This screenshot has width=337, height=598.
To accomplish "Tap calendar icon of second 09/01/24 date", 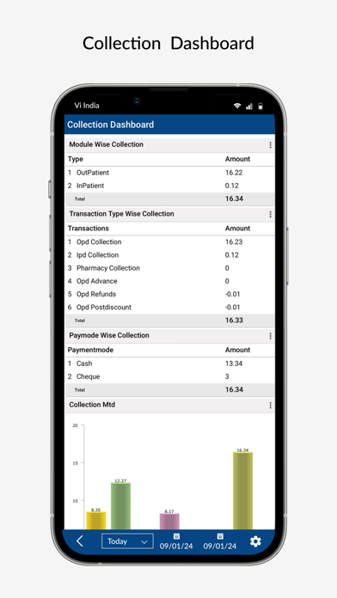I will [x=220, y=536].
